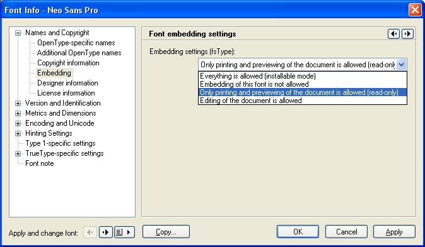Choose Everything is allowed (installable mode)
This screenshot has height=247, width=425.
[303, 76]
